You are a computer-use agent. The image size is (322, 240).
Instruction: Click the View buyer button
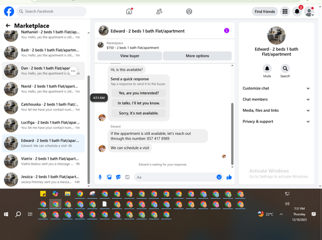tap(129, 56)
